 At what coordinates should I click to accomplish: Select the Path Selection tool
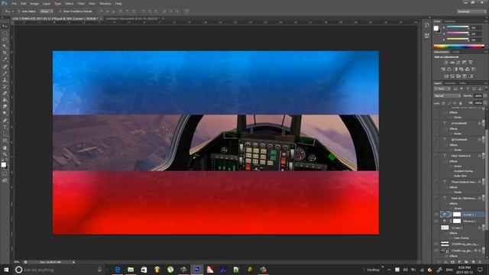[x=5, y=134]
